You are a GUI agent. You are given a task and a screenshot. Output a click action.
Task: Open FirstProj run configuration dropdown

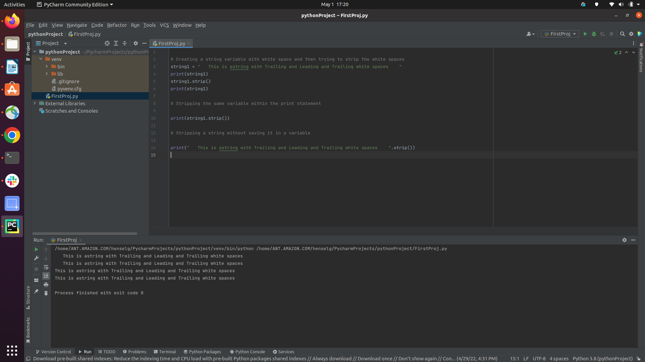(560, 34)
